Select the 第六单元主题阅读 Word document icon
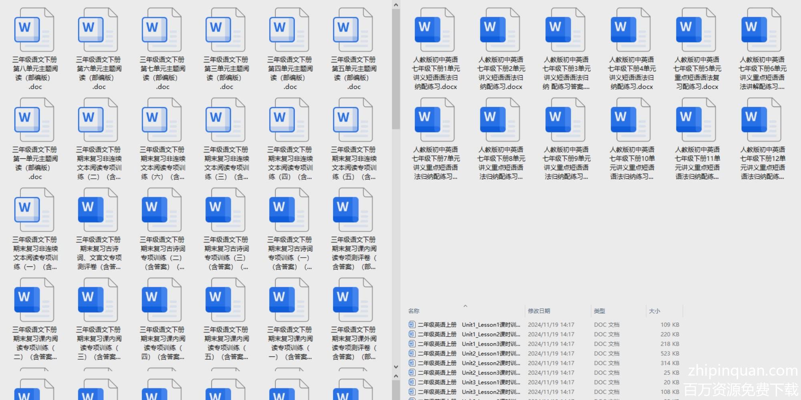The width and height of the screenshot is (801, 400). (x=98, y=30)
